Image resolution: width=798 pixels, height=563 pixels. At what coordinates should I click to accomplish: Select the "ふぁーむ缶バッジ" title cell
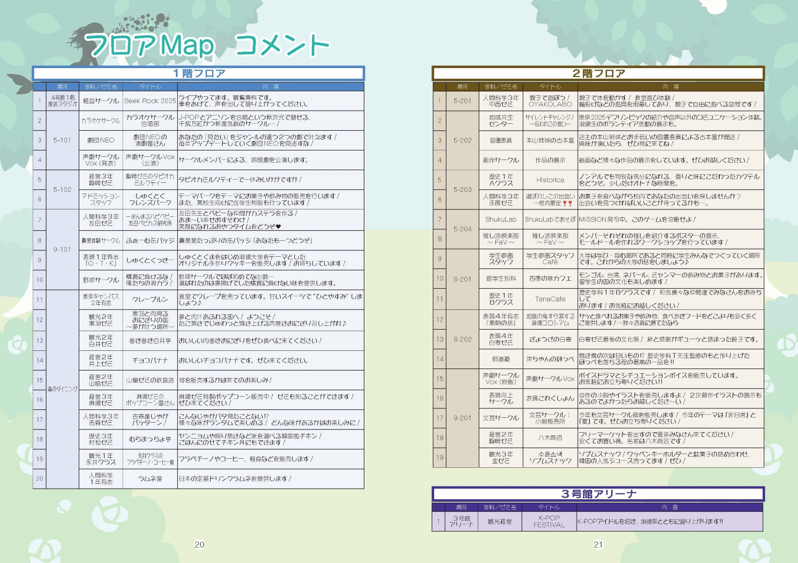(150, 240)
